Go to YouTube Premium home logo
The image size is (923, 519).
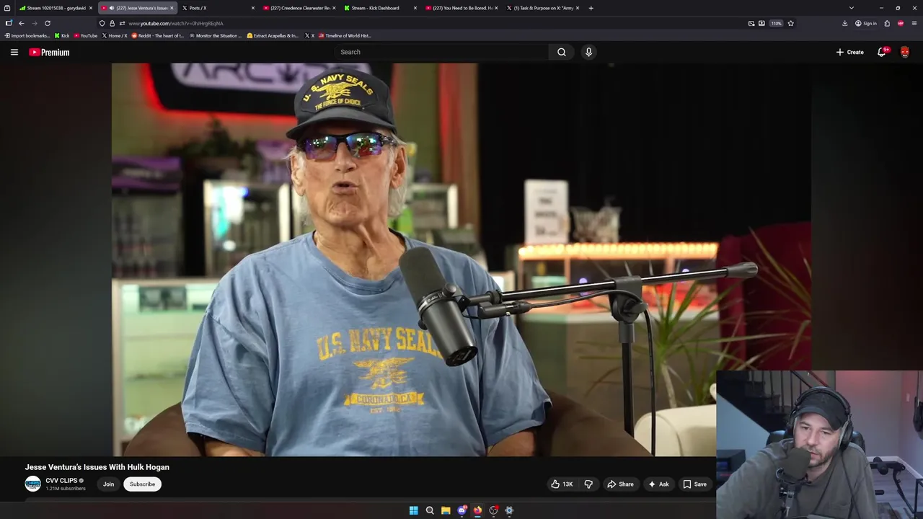[x=49, y=52]
